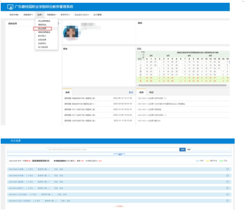
Task: Click the blue 查询 search button
Action: 182,149
